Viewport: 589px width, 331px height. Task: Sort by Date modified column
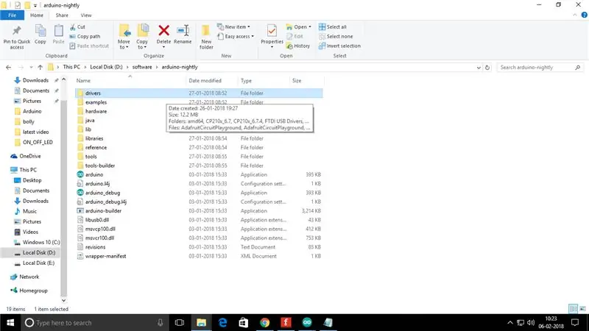(x=205, y=81)
